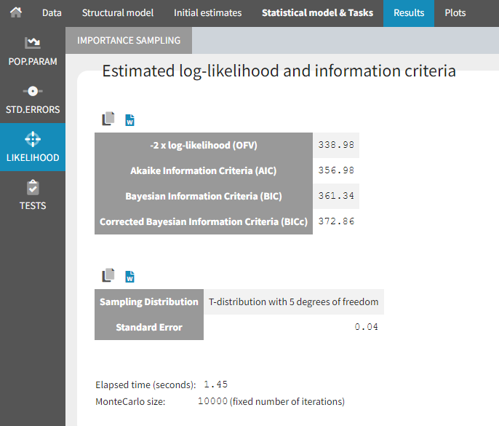The height and width of the screenshot is (426, 499).
Task: Select the Importance Sampling sub-tab
Action: click(129, 41)
